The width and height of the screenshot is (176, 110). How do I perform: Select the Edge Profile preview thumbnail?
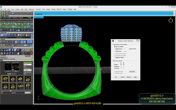pyautogui.click(x=16, y=67)
